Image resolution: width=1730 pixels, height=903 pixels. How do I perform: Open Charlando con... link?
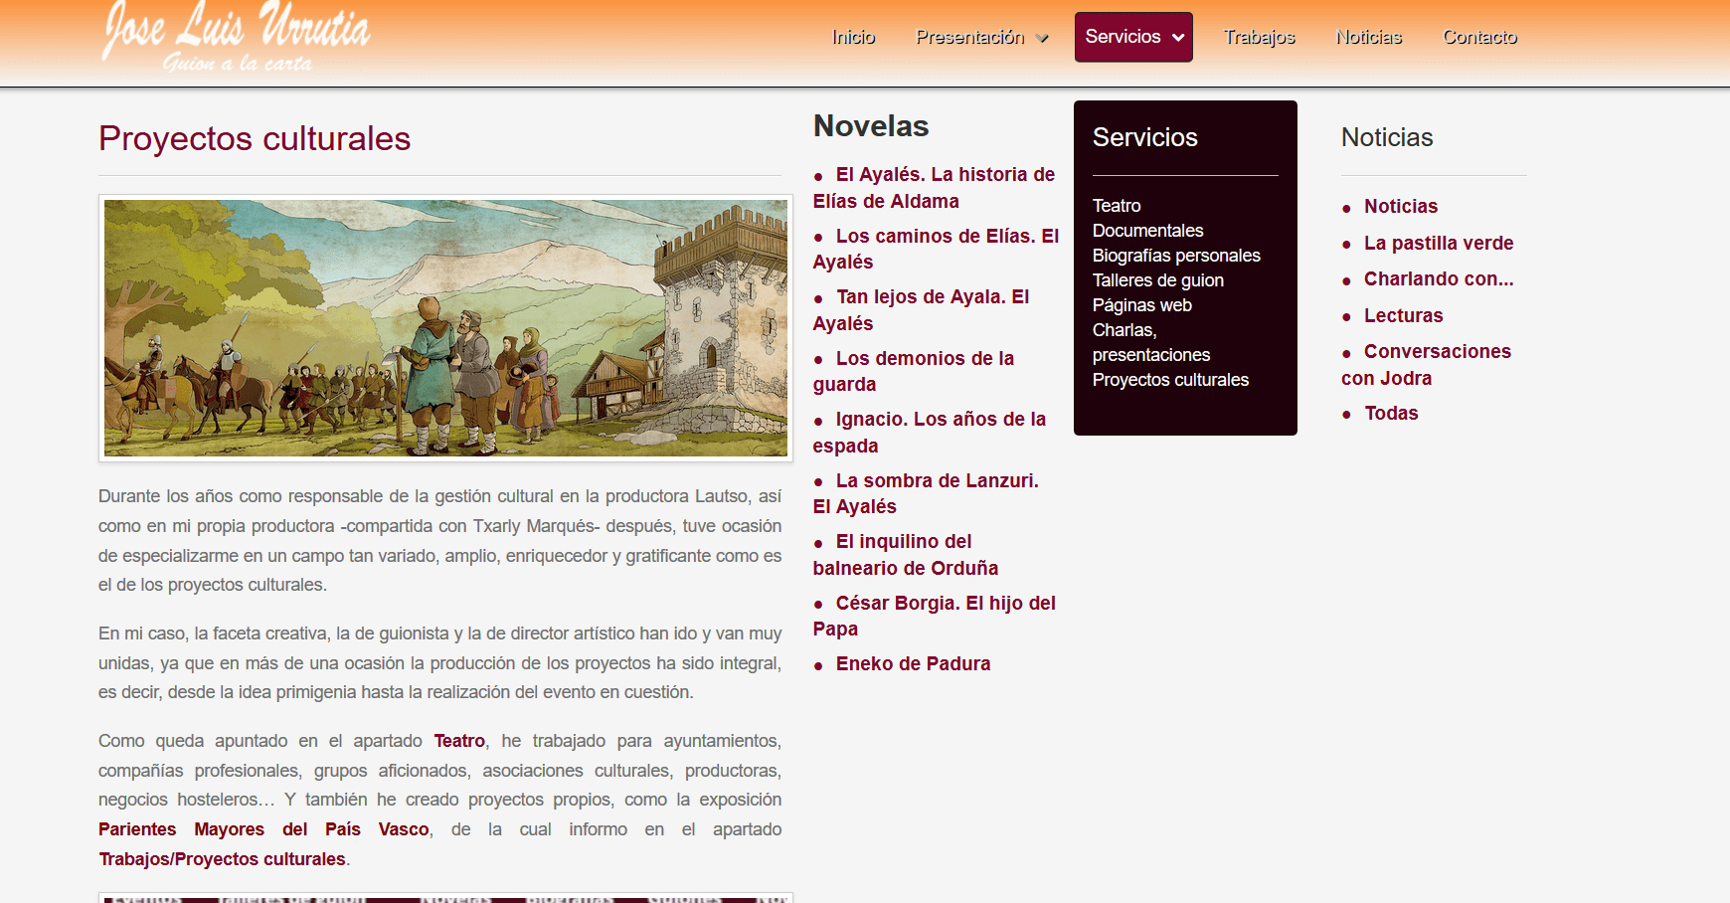coord(1439,278)
